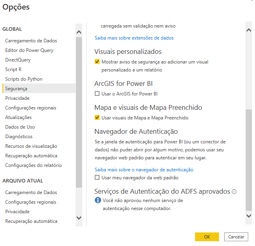Enable Usar o ArcGIS for Power BI
The image size is (255, 246).
[x=97, y=93]
